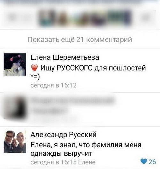The image size is (160, 169).
Task: Open the blurred commenter's avatar
Action: point(15,108)
